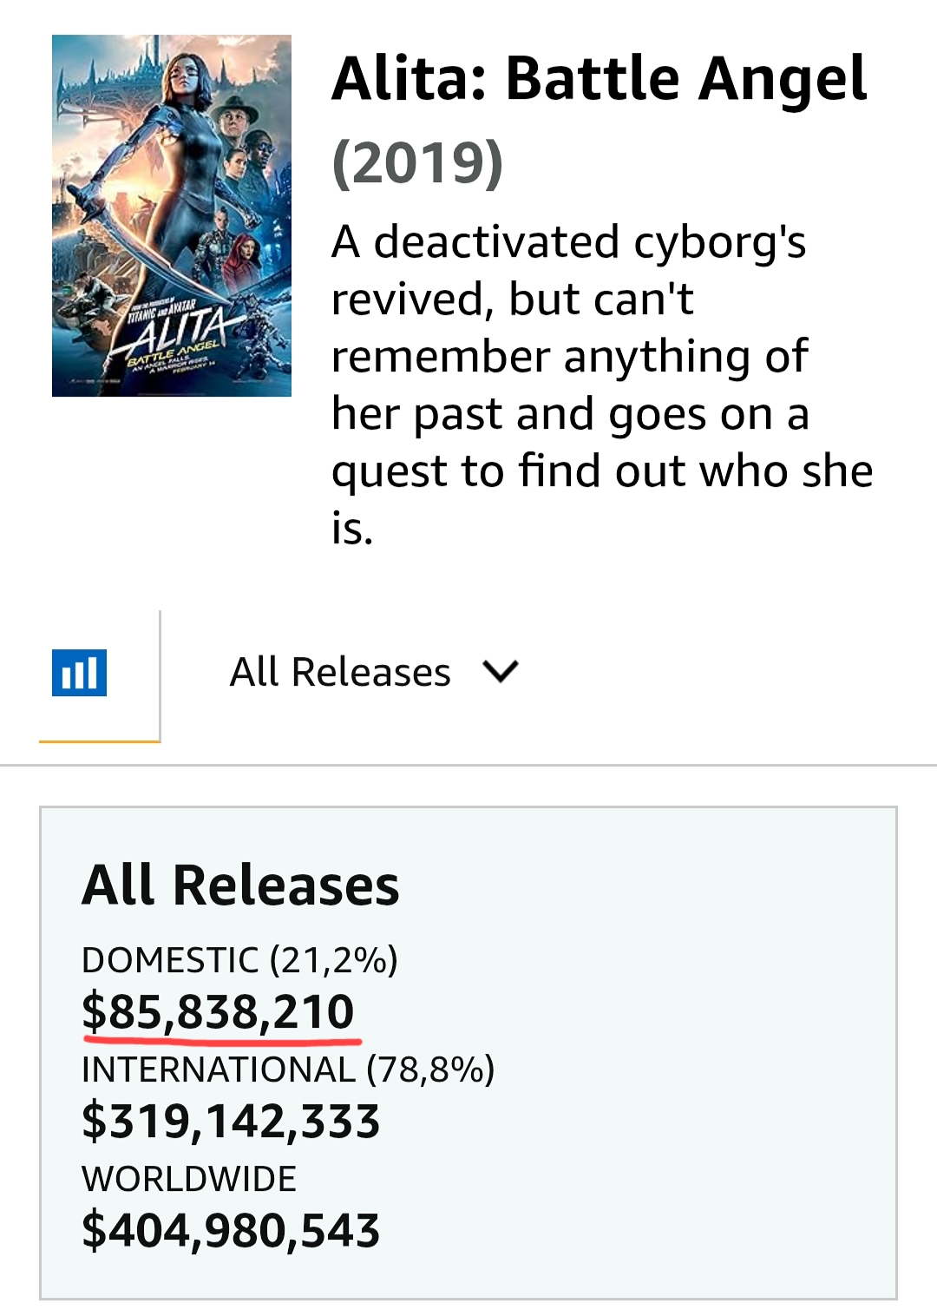
Task: Click the last synopsis line "is."
Action: pyautogui.click(x=352, y=528)
